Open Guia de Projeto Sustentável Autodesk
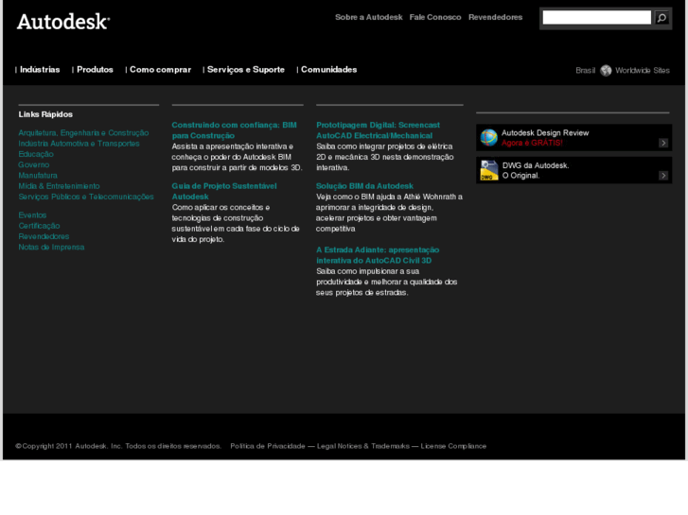Screen dimensions: 688x515 [224, 191]
